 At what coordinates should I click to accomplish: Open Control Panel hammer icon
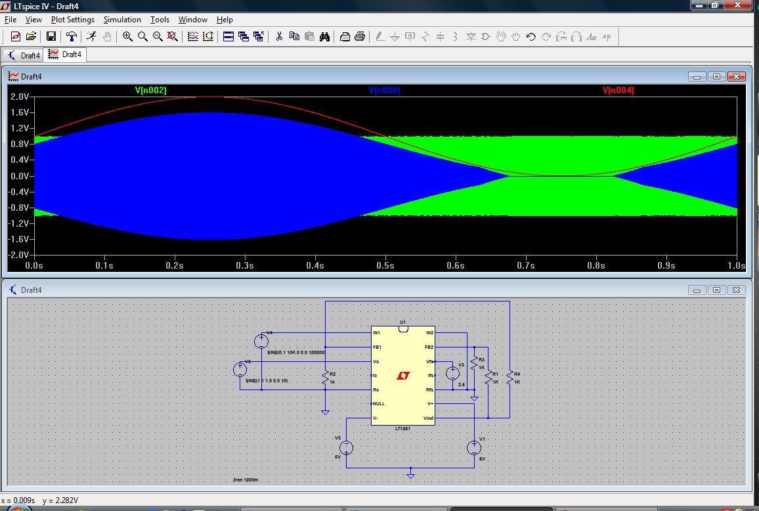(72, 37)
